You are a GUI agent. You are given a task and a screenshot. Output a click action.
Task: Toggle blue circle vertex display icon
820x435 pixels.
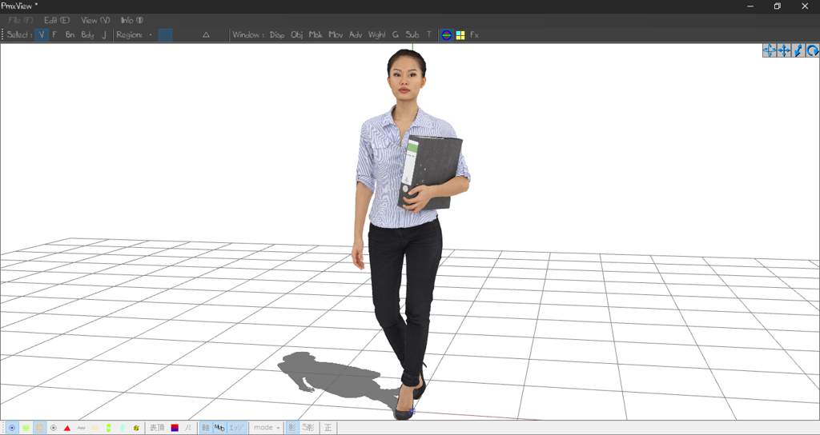click(x=12, y=428)
